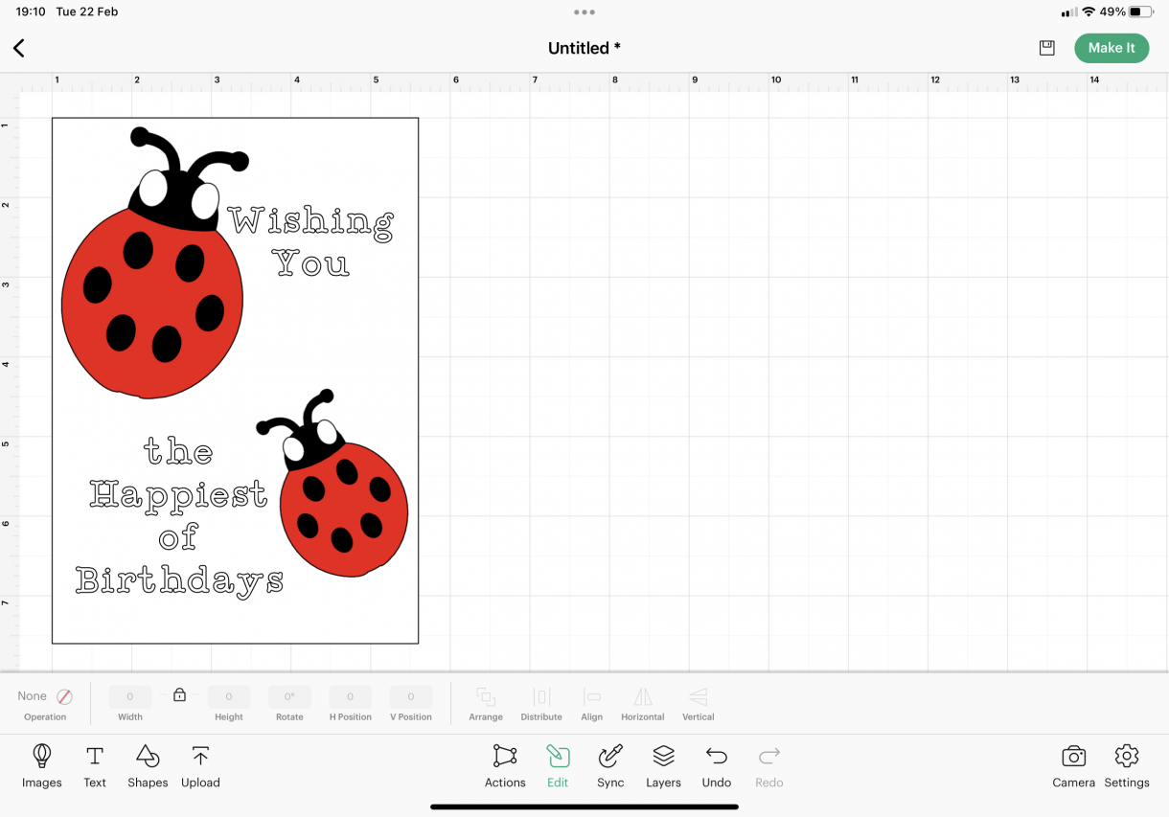The height and width of the screenshot is (817, 1169).
Task: Tap the Rotate input field
Action: (x=289, y=696)
